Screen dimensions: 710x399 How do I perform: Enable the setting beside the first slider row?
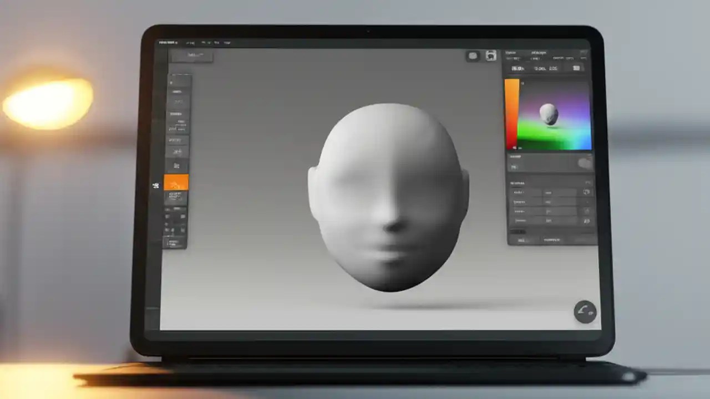pos(586,192)
